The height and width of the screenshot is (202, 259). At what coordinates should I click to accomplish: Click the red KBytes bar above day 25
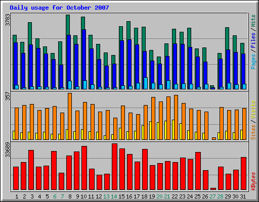(198, 171)
